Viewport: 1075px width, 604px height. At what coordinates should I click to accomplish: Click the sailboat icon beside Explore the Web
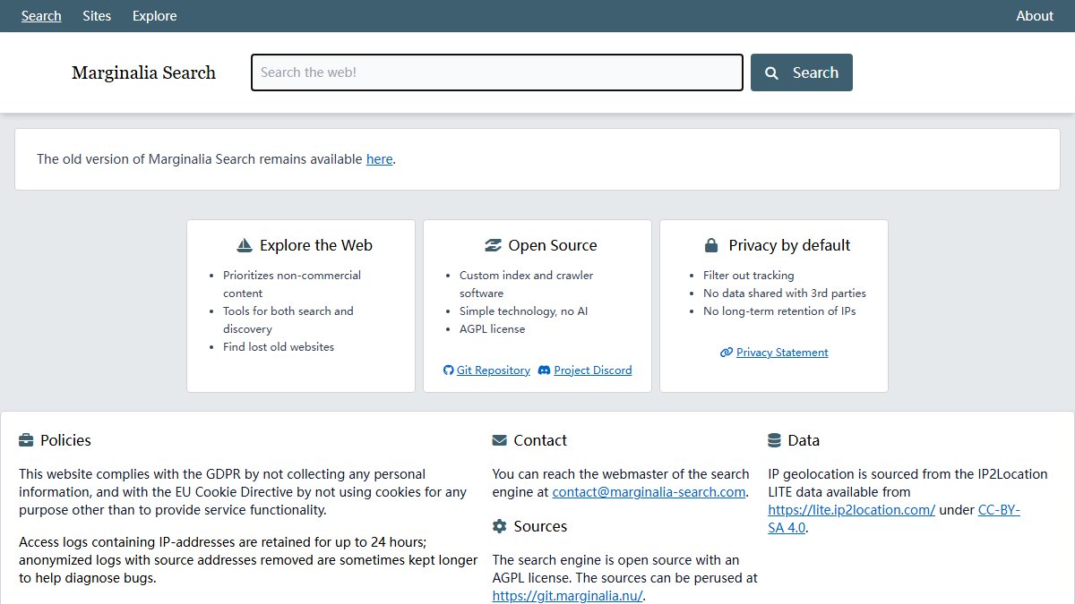pyautogui.click(x=245, y=245)
